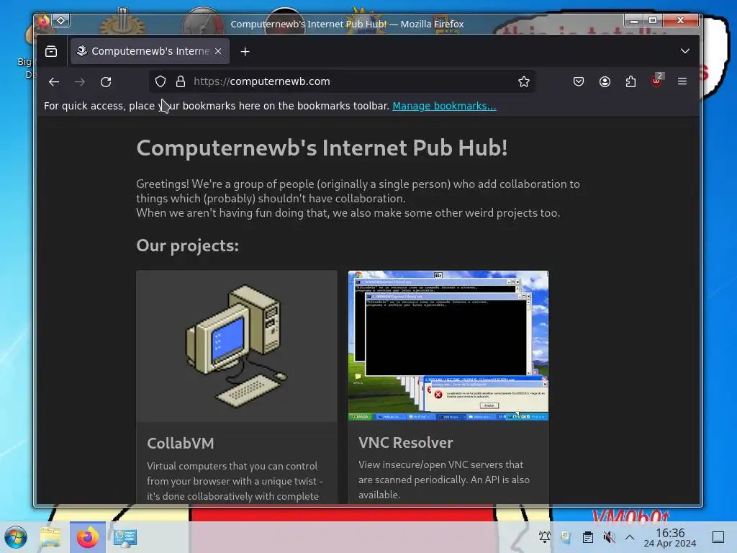Reload the current page
Viewport: 737px width, 553px height.
pos(107,82)
